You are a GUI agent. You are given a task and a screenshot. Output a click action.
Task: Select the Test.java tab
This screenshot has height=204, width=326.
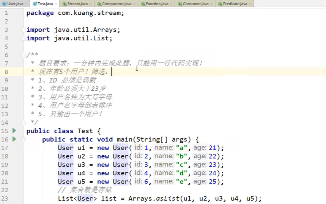pyautogui.click(x=45, y=4)
